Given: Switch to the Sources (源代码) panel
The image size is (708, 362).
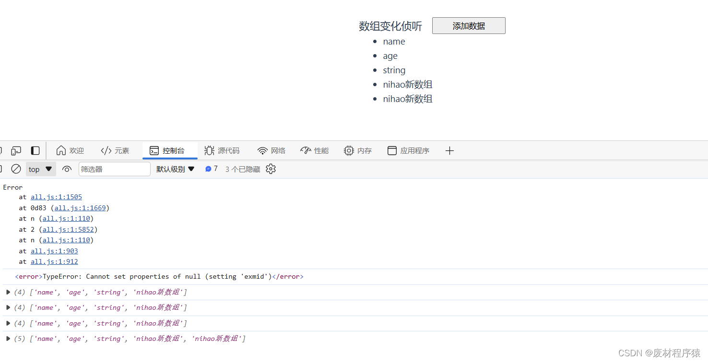Looking at the screenshot, I should [222, 150].
